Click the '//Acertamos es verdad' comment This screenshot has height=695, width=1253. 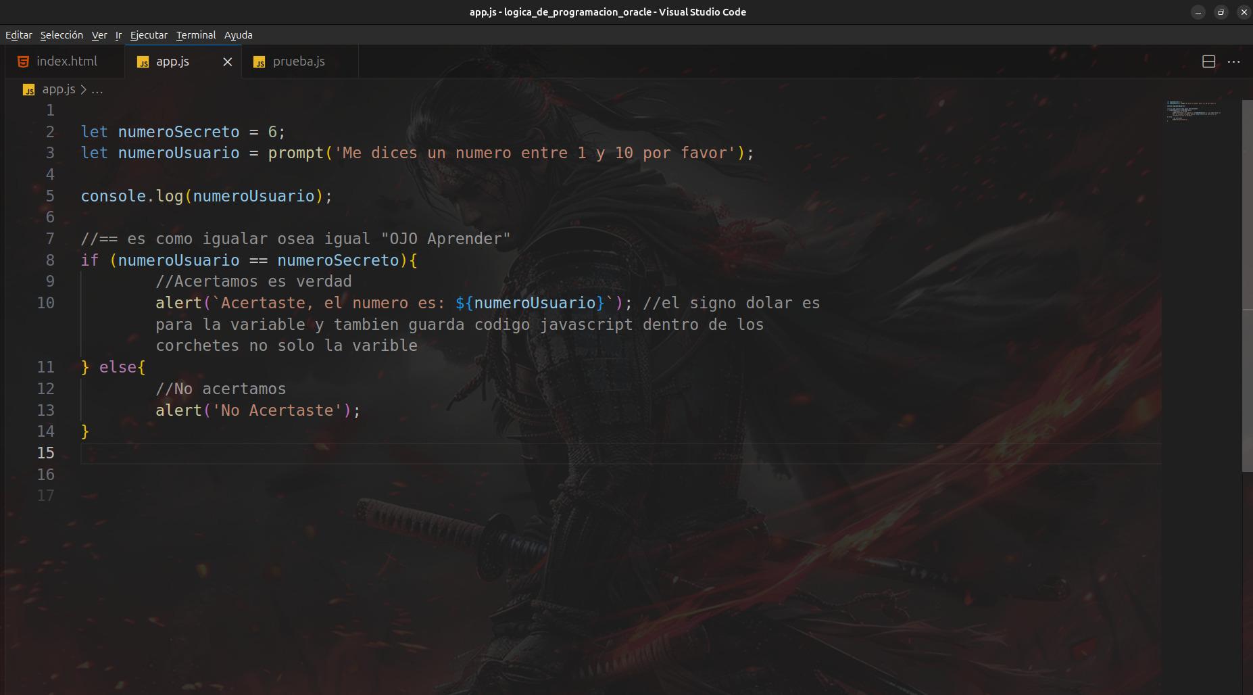click(253, 281)
